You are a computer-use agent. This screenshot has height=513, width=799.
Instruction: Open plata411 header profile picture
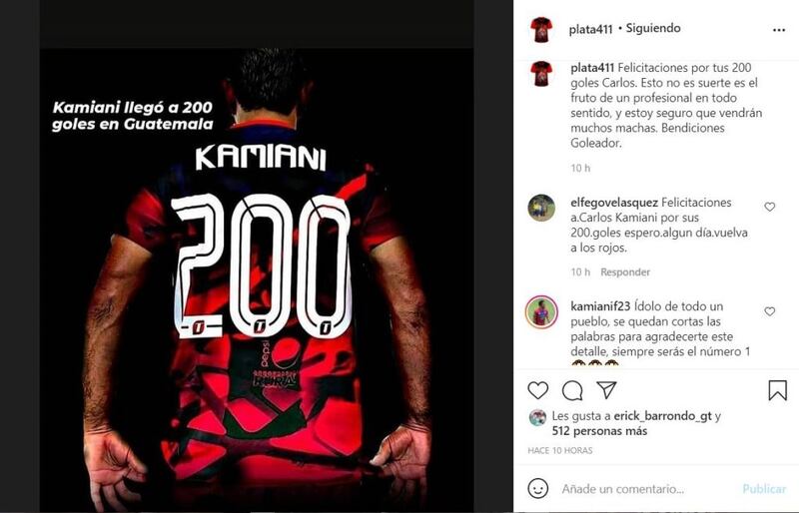coord(541,30)
